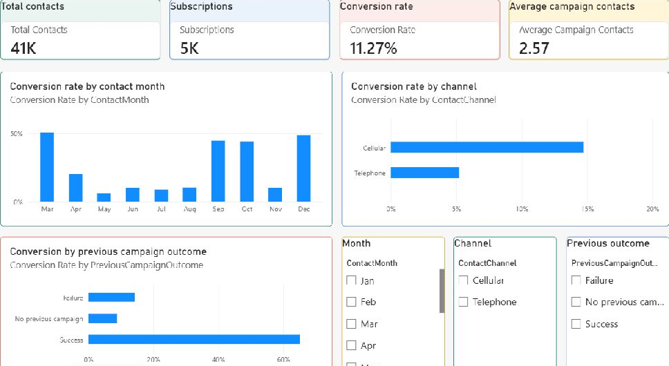The width and height of the screenshot is (669, 366).
Task: Click the 'Conversion rate by channel' title
Action: [414, 86]
